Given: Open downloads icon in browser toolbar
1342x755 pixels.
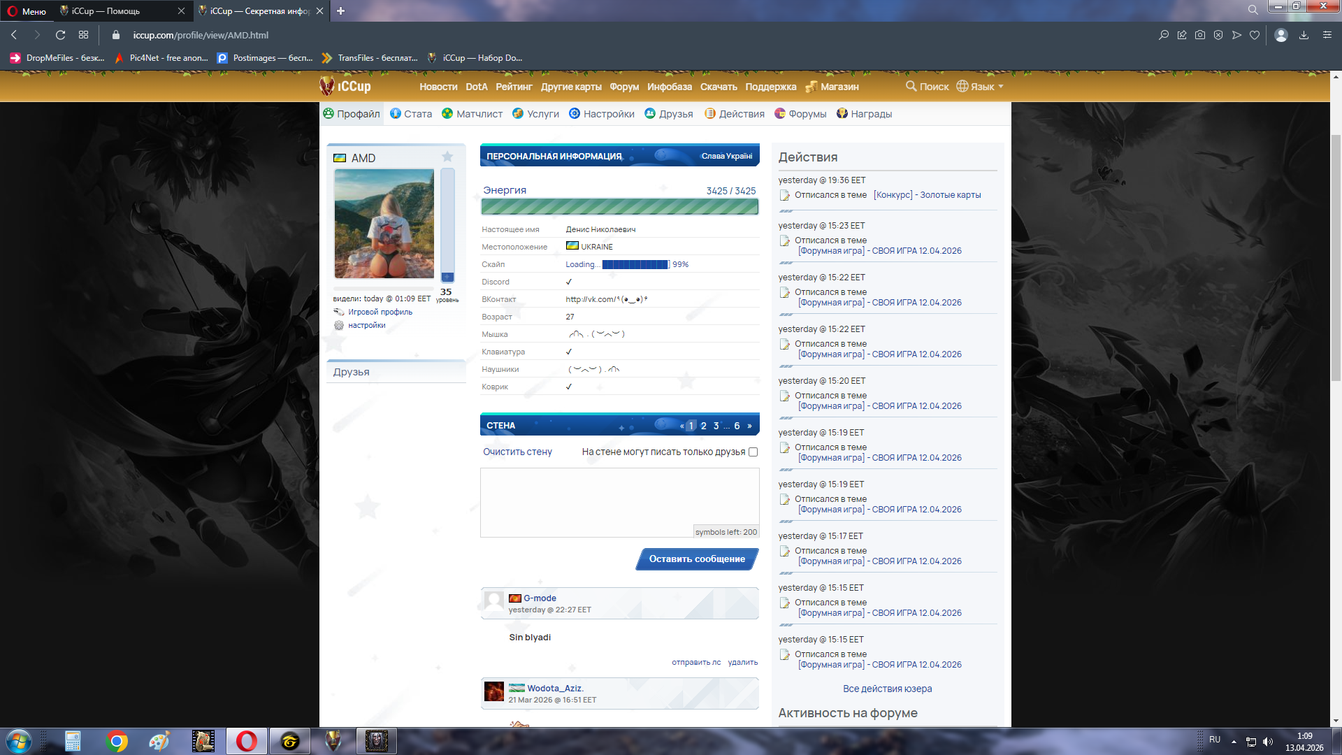Looking at the screenshot, I should (1304, 35).
